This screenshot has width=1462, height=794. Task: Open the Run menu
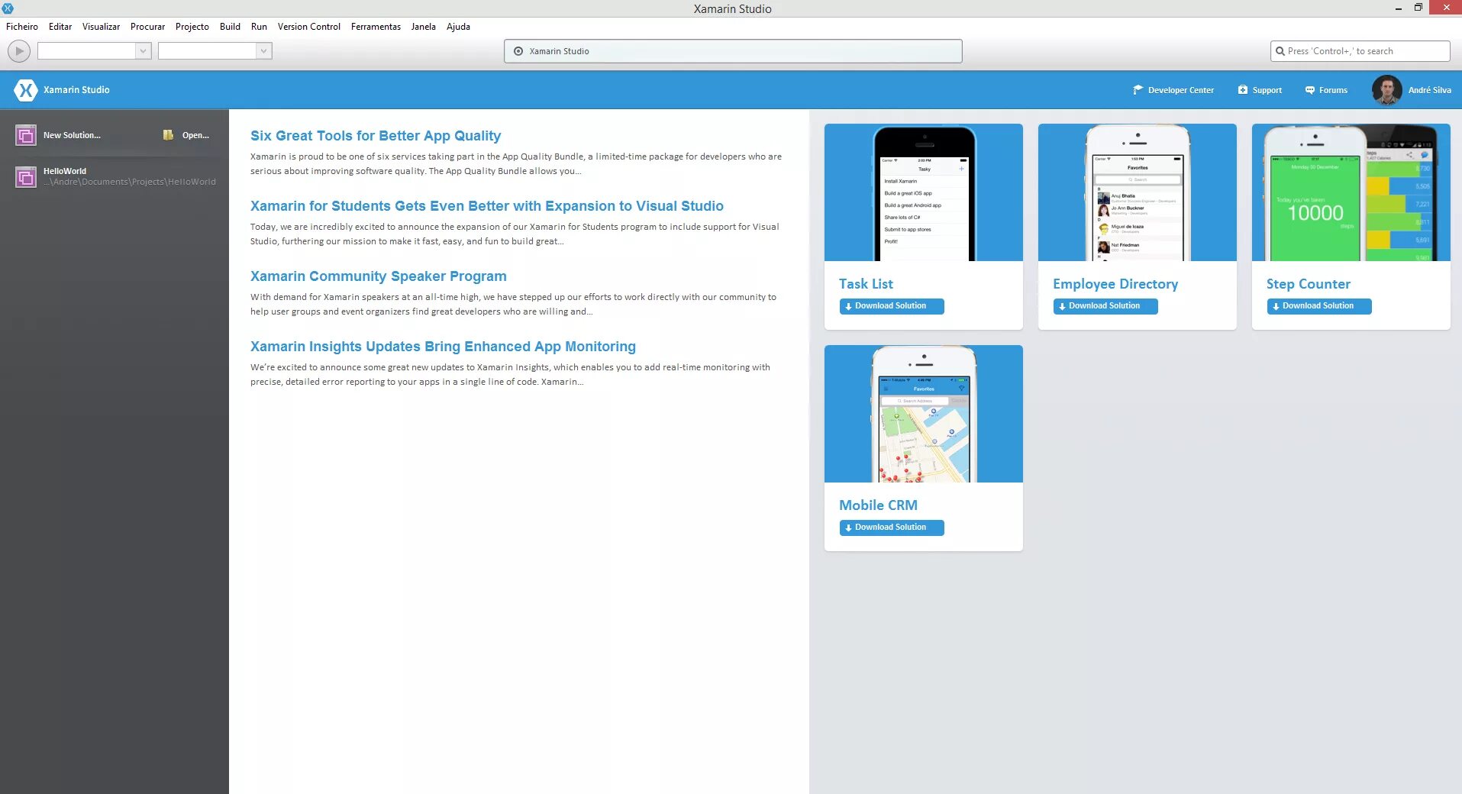point(259,27)
